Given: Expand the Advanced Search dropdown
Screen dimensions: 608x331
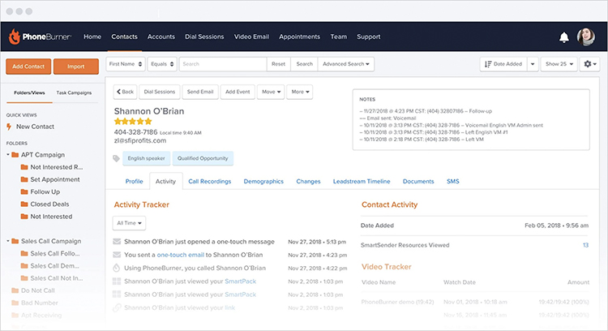Looking at the screenshot, I should (x=345, y=64).
